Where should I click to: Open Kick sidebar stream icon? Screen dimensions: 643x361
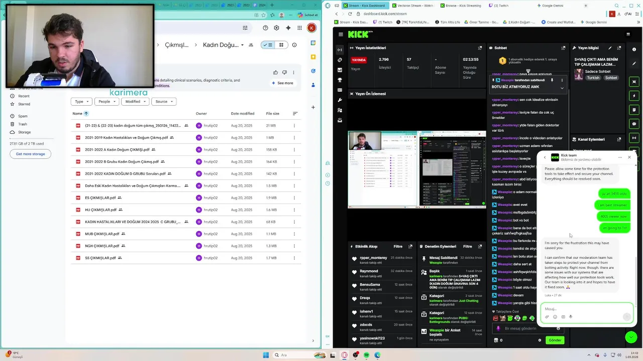click(340, 50)
